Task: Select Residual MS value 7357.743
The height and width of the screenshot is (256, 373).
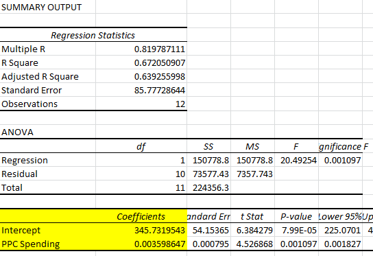Action: click(252, 174)
